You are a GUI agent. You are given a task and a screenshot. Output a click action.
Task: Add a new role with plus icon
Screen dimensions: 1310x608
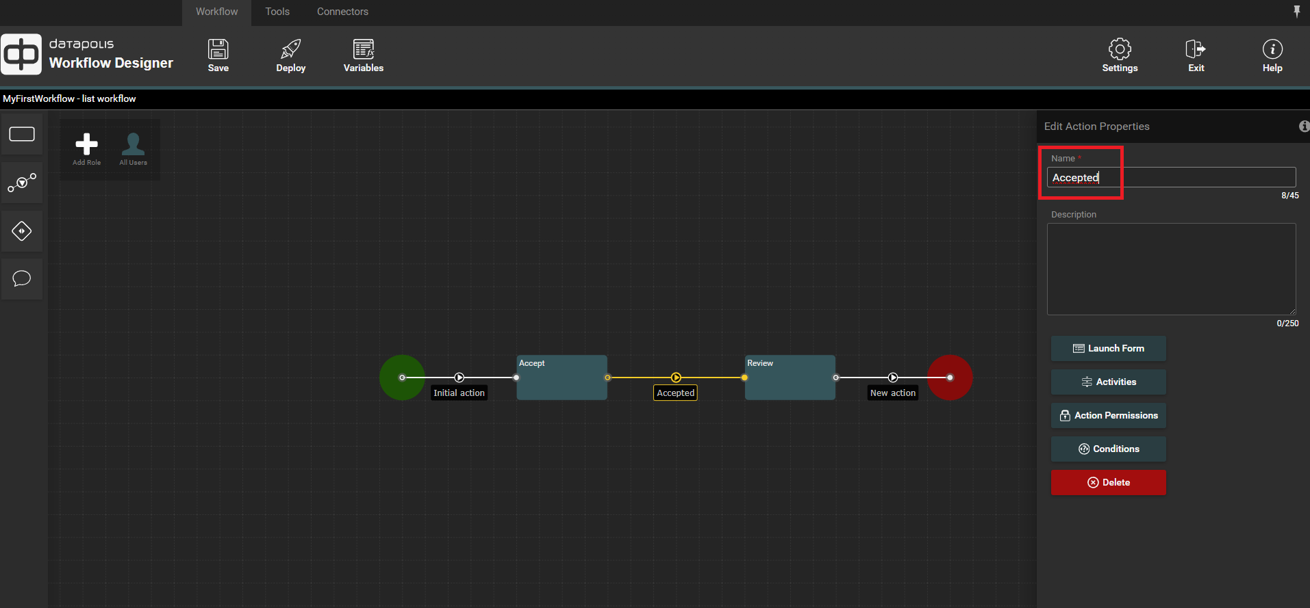(86, 148)
